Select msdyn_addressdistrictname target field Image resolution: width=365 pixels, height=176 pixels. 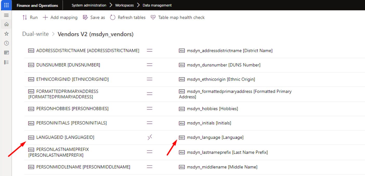[230, 51]
